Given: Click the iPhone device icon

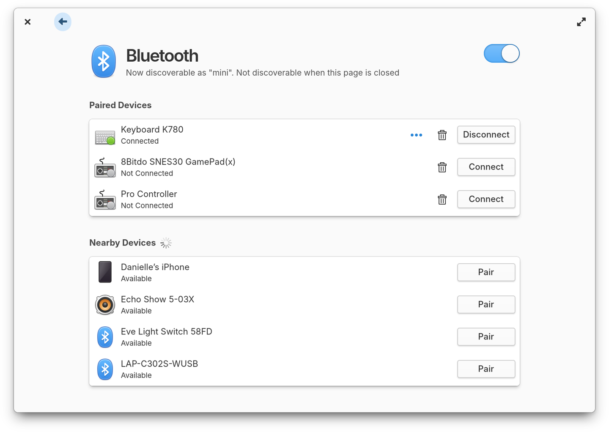Looking at the screenshot, I should click(105, 272).
